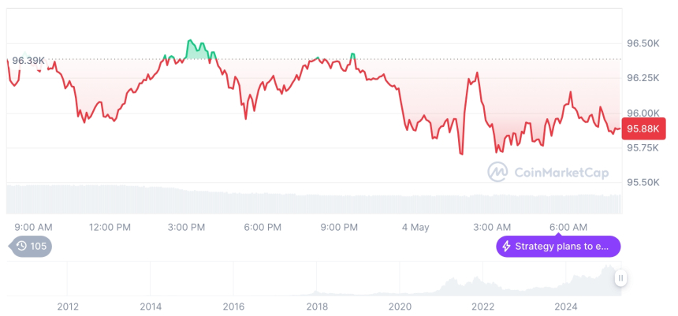Select 2012 on the overview timeline

pyautogui.click(x=68, y=306)
